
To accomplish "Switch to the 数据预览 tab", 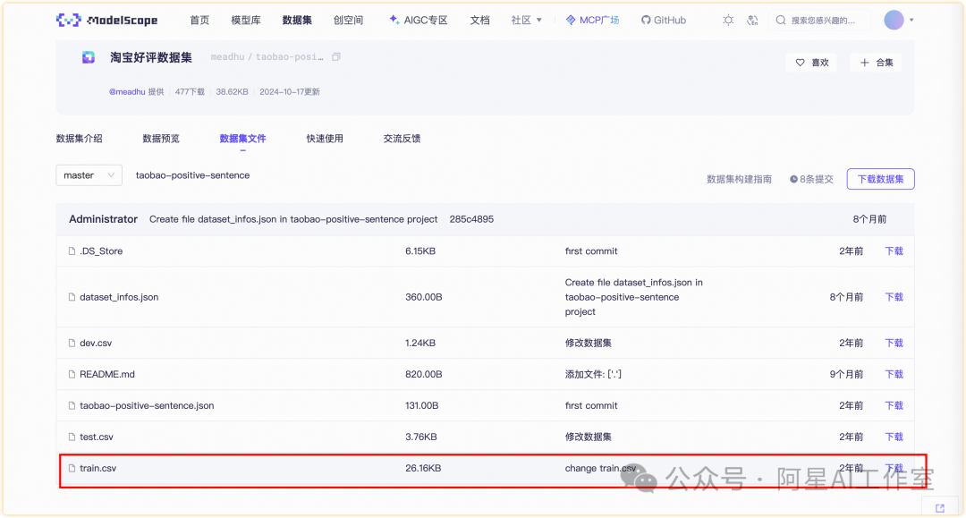I will pos(161,139).
